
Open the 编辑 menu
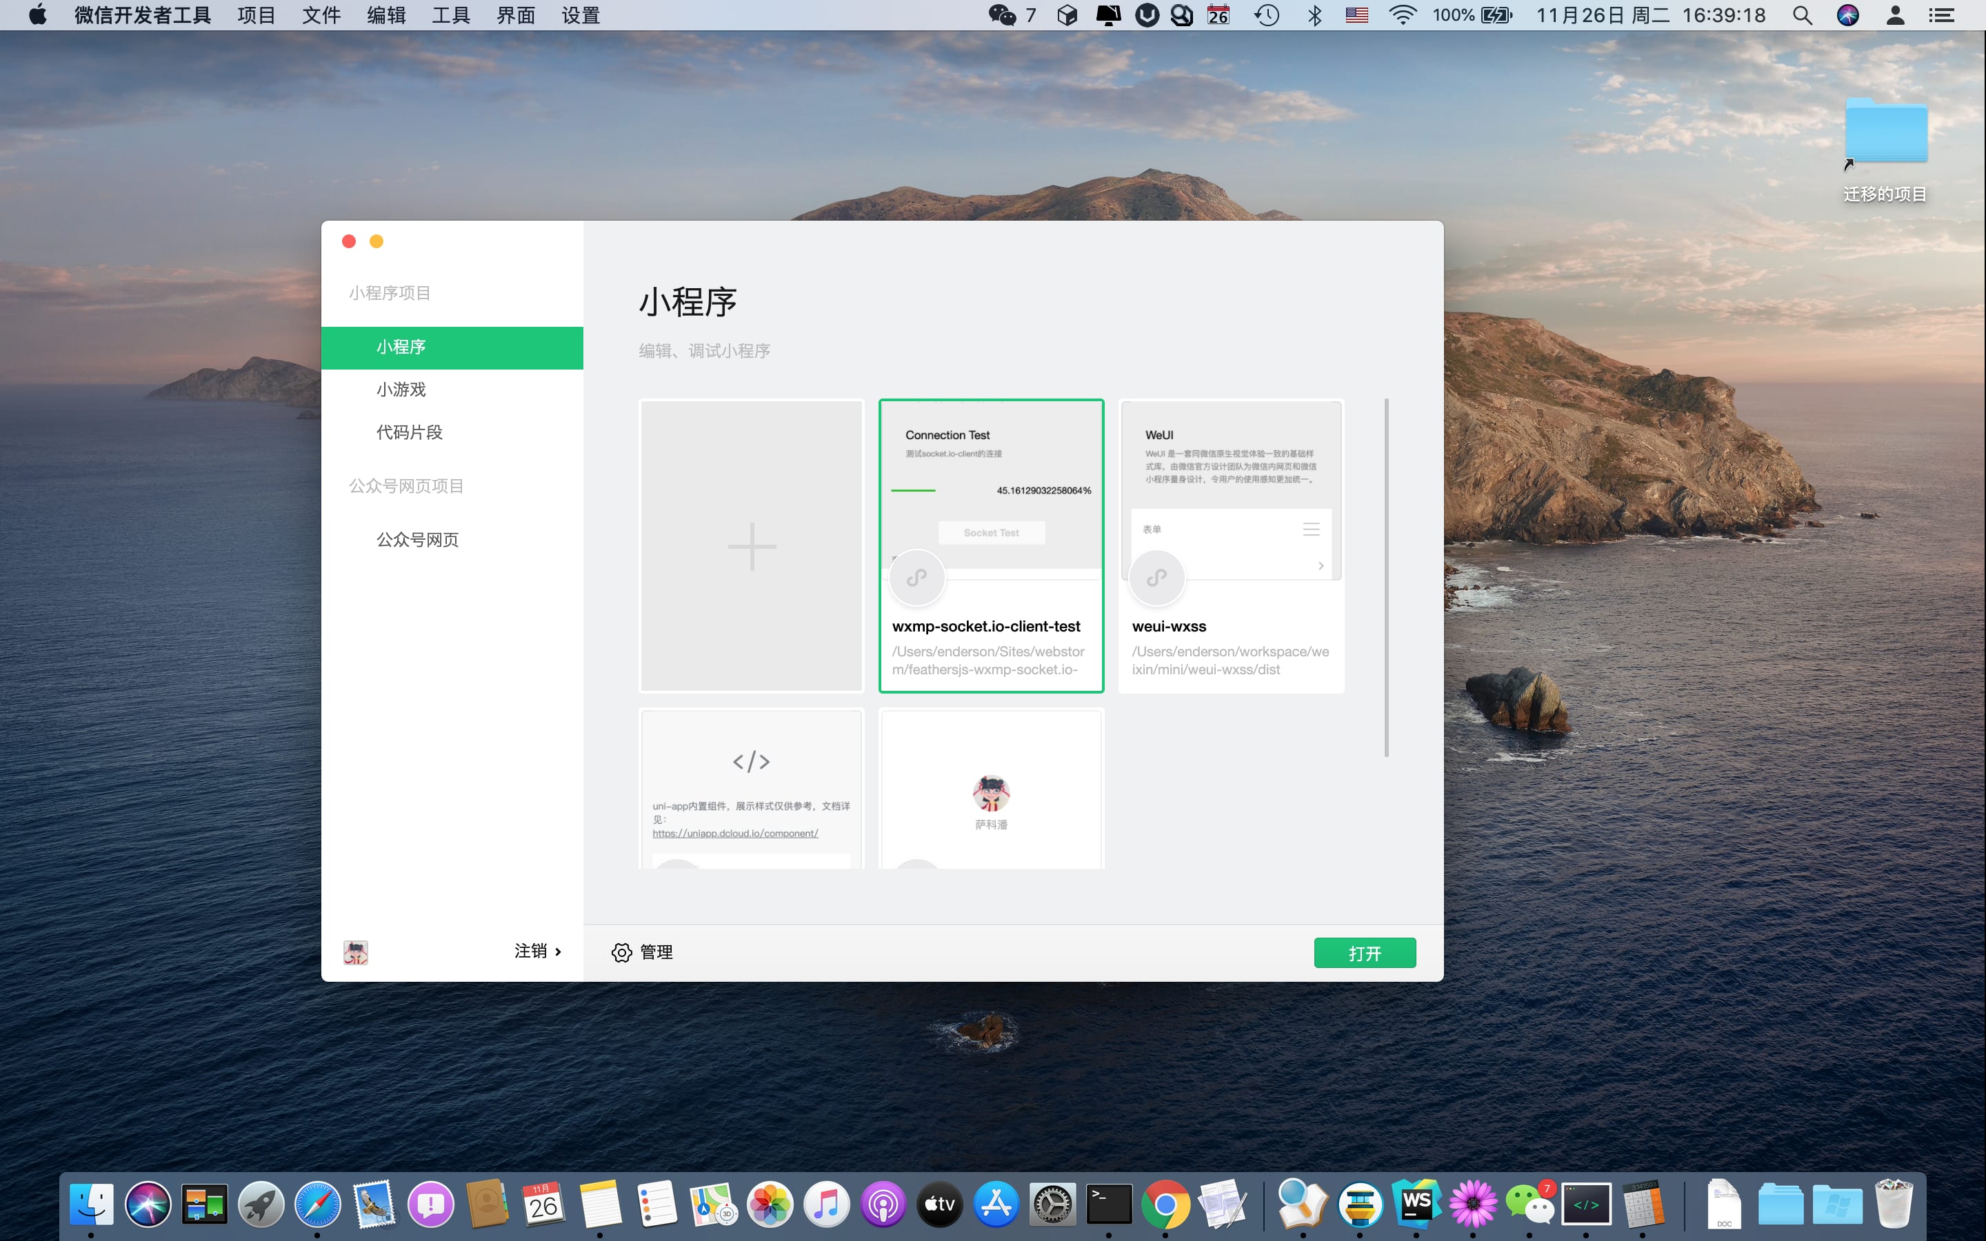coord(385,14)
